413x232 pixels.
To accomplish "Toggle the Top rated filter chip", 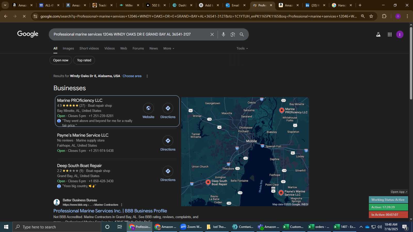I will point(84,60).
